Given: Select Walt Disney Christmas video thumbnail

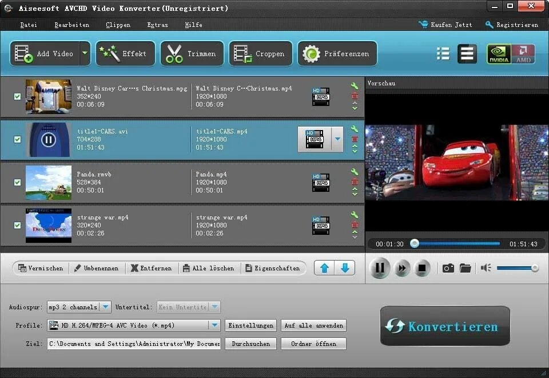Looking at the screenshot, I should pyautogui.click(x=48, y=96).
